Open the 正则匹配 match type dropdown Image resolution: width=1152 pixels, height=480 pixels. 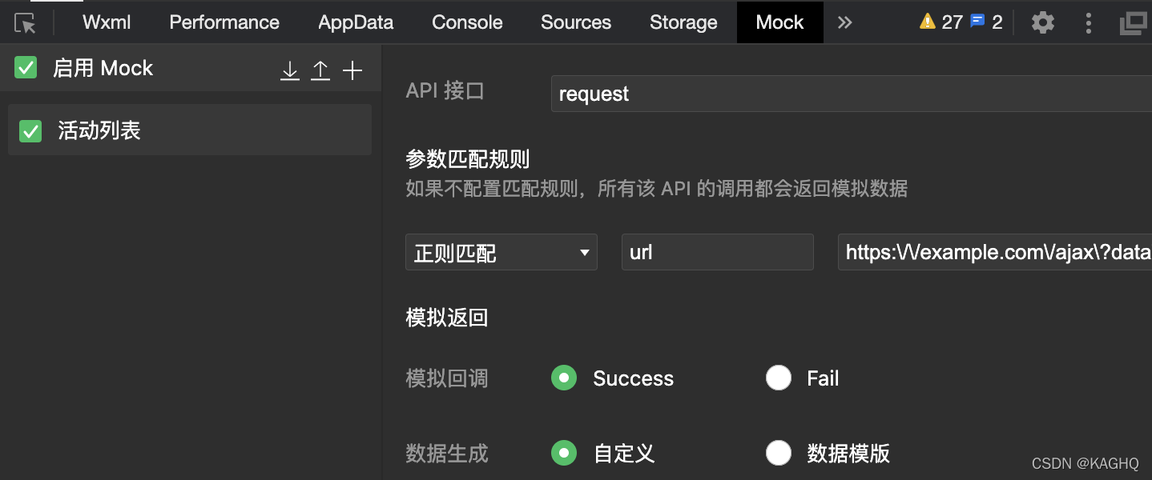point(501,252)
